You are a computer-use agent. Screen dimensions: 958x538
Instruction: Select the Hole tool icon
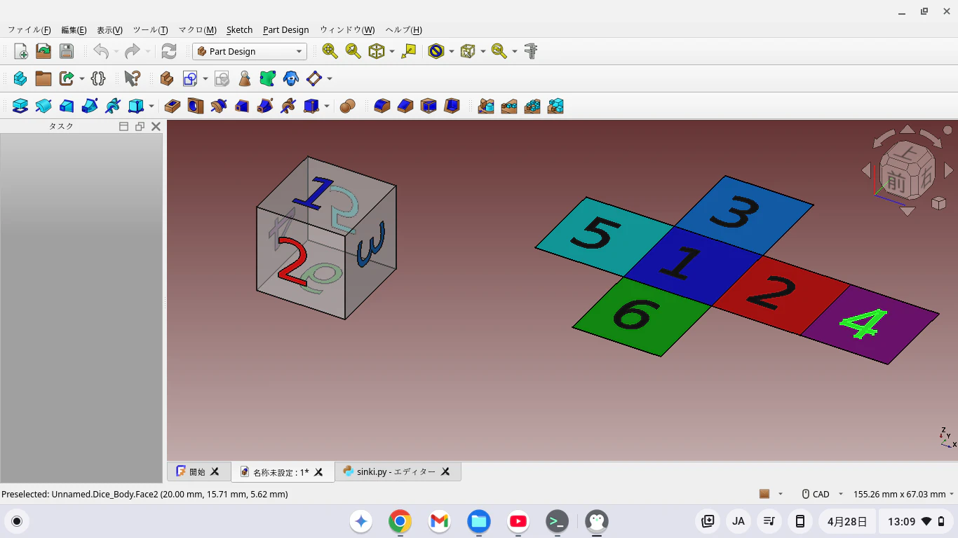(x=196, y=106)
